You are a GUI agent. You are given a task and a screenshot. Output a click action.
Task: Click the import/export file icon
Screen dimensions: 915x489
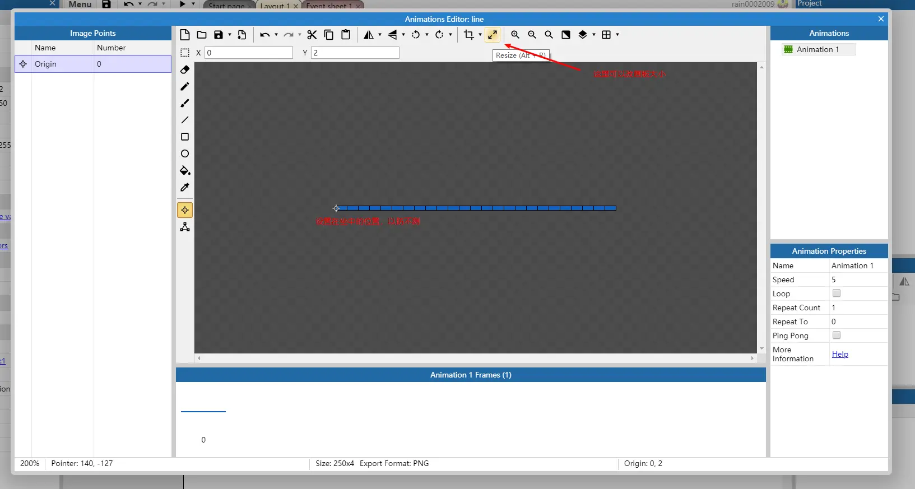242,35
